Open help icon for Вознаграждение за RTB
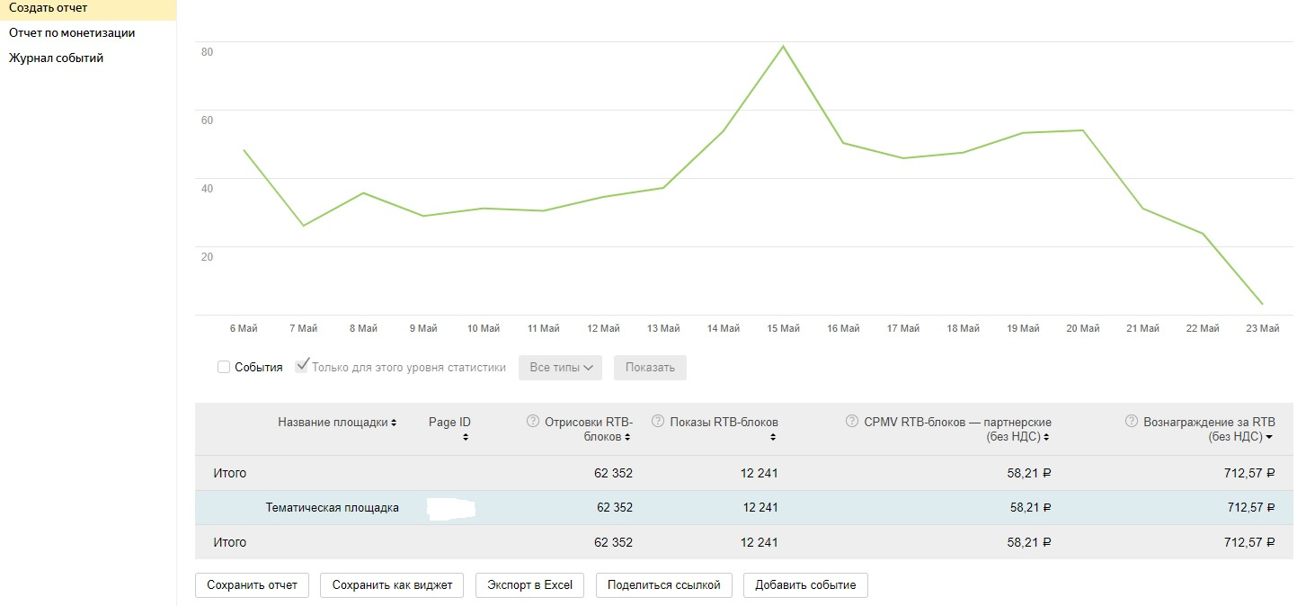This screenshot has width=1306, height=606. pos(1132,421)
